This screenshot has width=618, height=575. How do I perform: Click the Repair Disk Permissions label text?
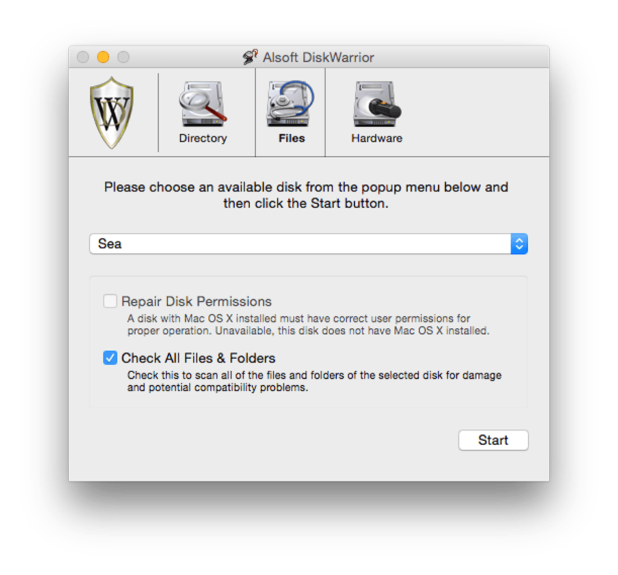196,301
